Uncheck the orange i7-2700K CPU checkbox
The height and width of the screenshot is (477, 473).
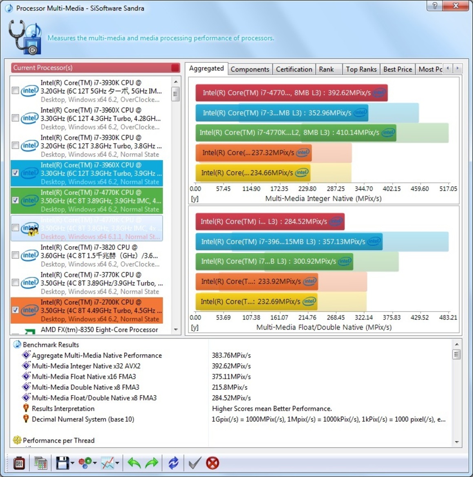(x=15, y=310)
